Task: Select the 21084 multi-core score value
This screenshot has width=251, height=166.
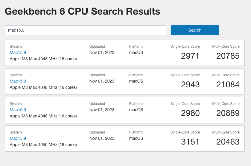Action: [x=228, y=85]
